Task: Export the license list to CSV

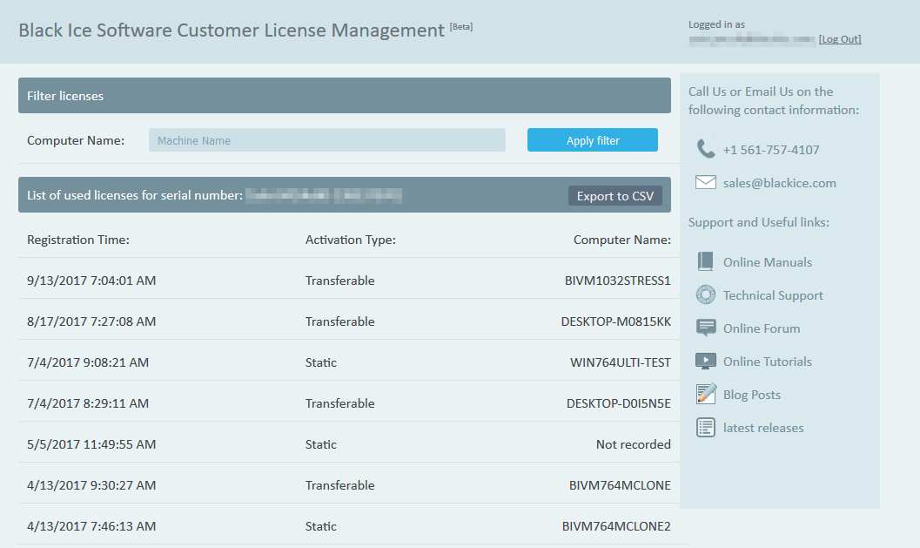Action: click(614, 196)
